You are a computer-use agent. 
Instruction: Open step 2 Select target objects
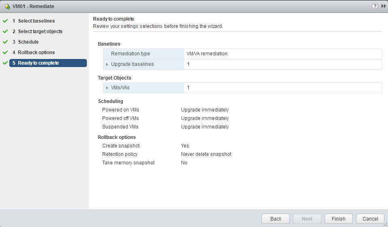pos(40,32)
